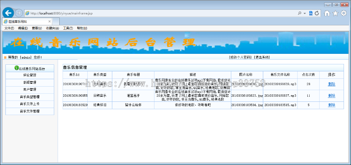Go to the browser home page icon
The width and height of the screenshot is (351, 165).
point(327,13)
